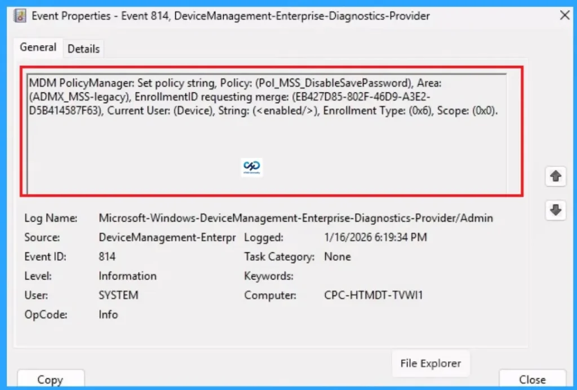Select the Source value DeviceManagement-Enterpr

click(167, 237)
